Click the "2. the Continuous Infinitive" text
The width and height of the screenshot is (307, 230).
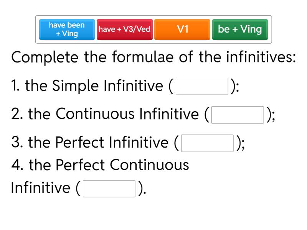(x=106, y=115)
